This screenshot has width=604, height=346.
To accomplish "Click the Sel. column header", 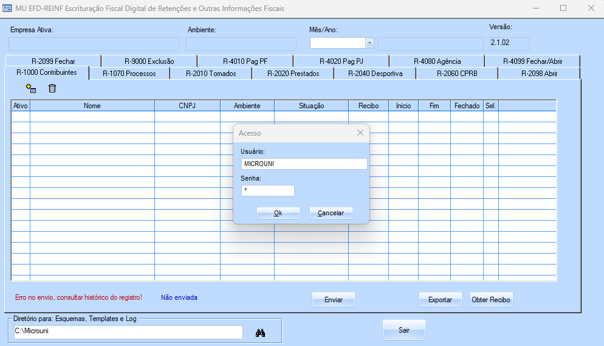I will tap(491, 106).
